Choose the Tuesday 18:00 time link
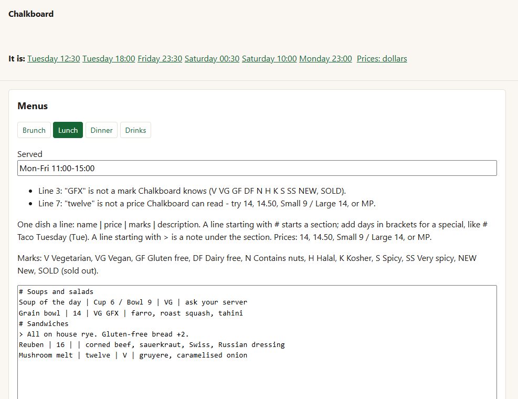Viewport: 518px width, 399px height. [x=109, y=58]
